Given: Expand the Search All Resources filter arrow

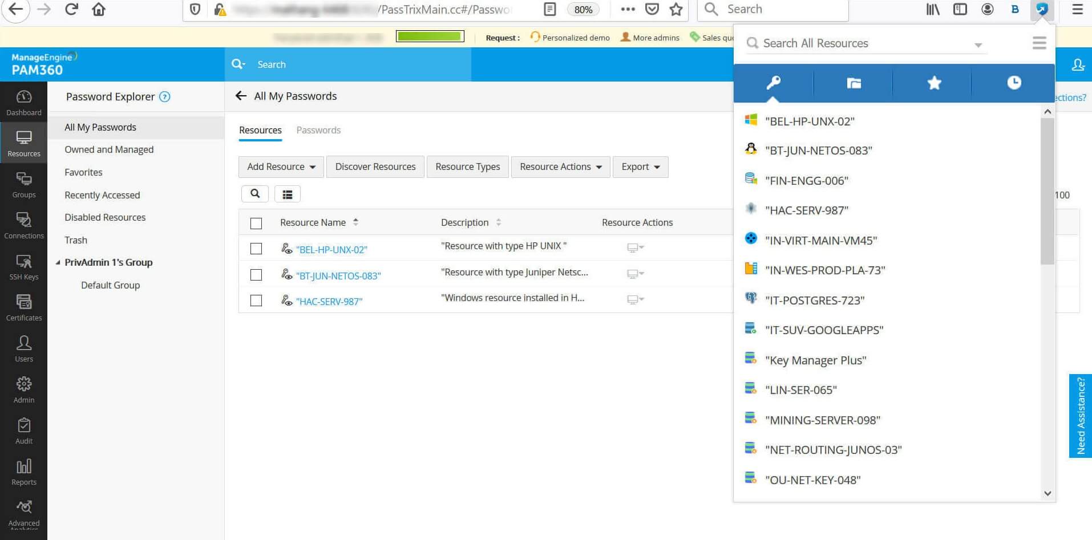Looking at the screenshot, I should 978,44.
